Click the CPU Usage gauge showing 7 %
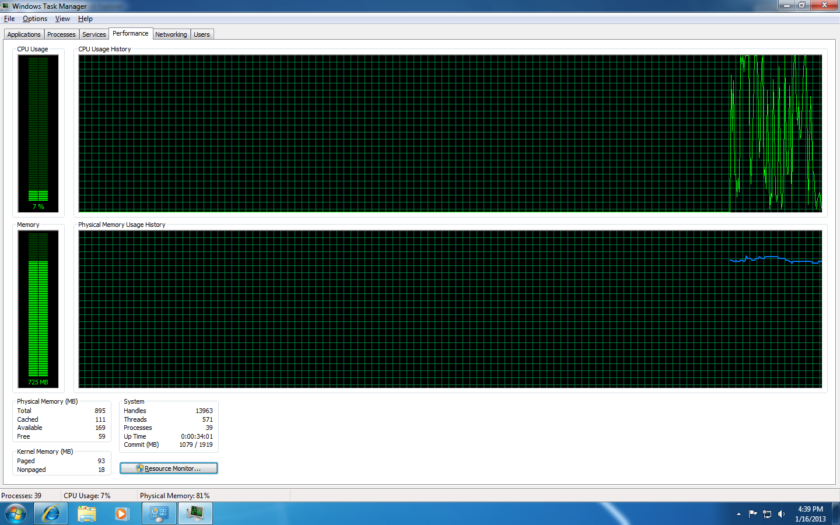 pos(38,134)
